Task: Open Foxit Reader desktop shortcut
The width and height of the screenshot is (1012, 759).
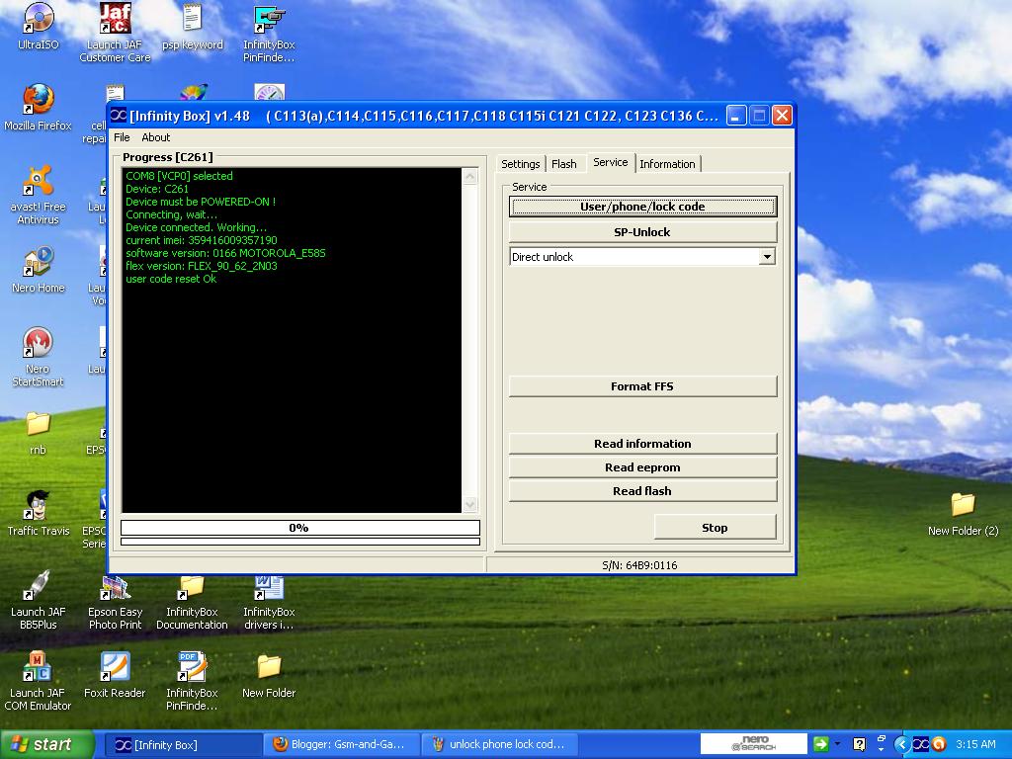Action: pos(115,675)
